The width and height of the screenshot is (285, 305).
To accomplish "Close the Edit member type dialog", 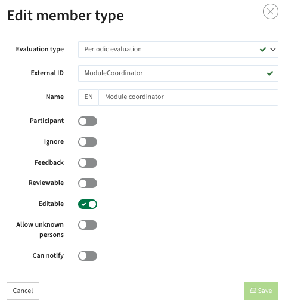I will (x=270, y=11).
